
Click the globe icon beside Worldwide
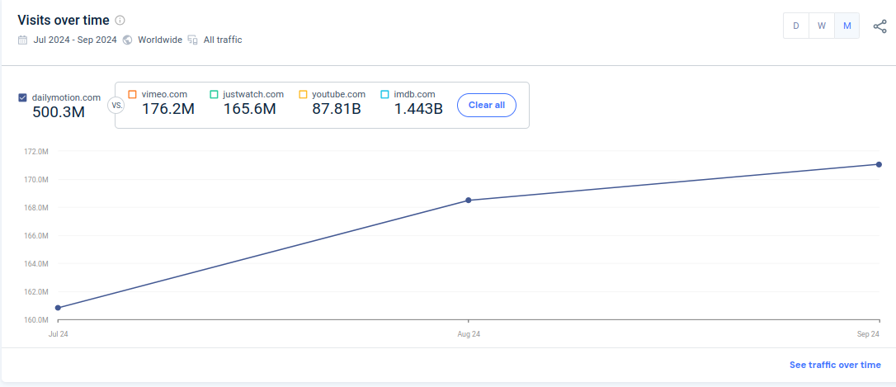[x=127, y=40]
